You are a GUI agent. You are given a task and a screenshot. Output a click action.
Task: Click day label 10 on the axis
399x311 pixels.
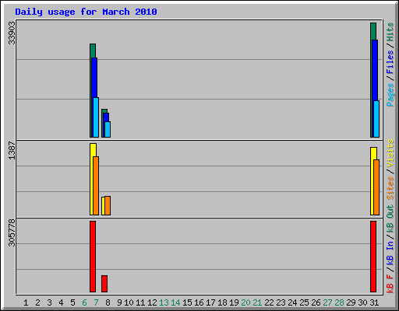(129, 302)
